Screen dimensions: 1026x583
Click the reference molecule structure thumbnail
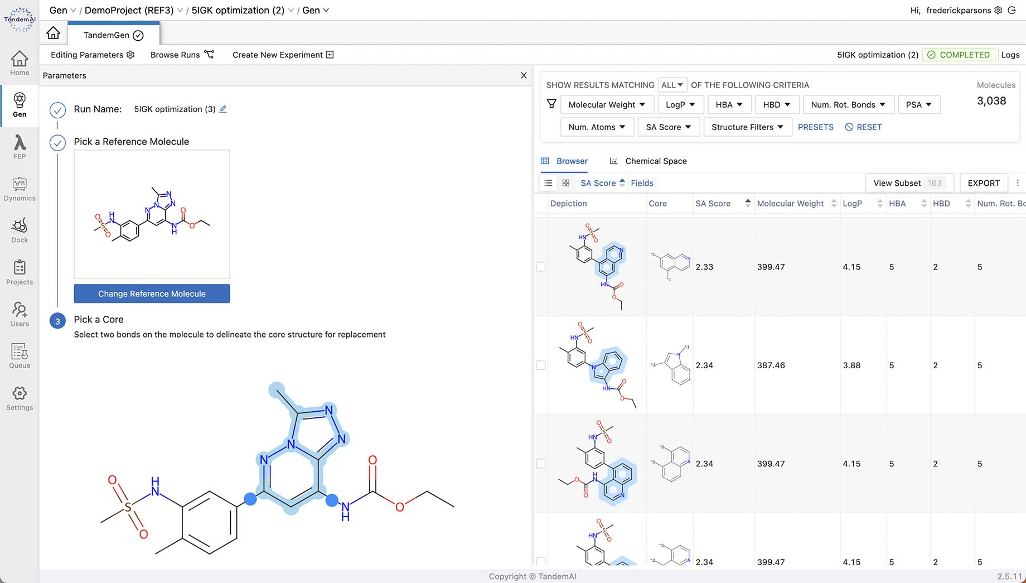(152, 214)
